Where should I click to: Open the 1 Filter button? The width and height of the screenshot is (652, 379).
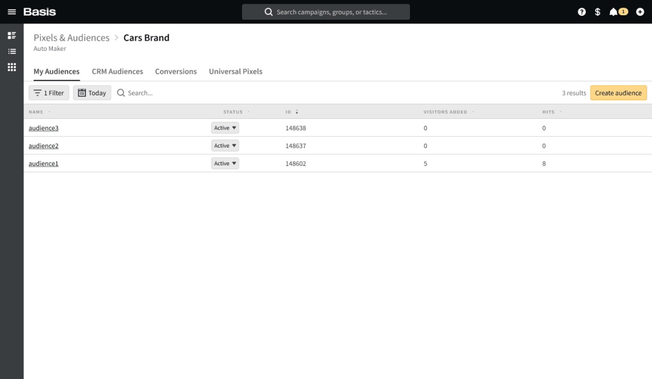point(49,93)
